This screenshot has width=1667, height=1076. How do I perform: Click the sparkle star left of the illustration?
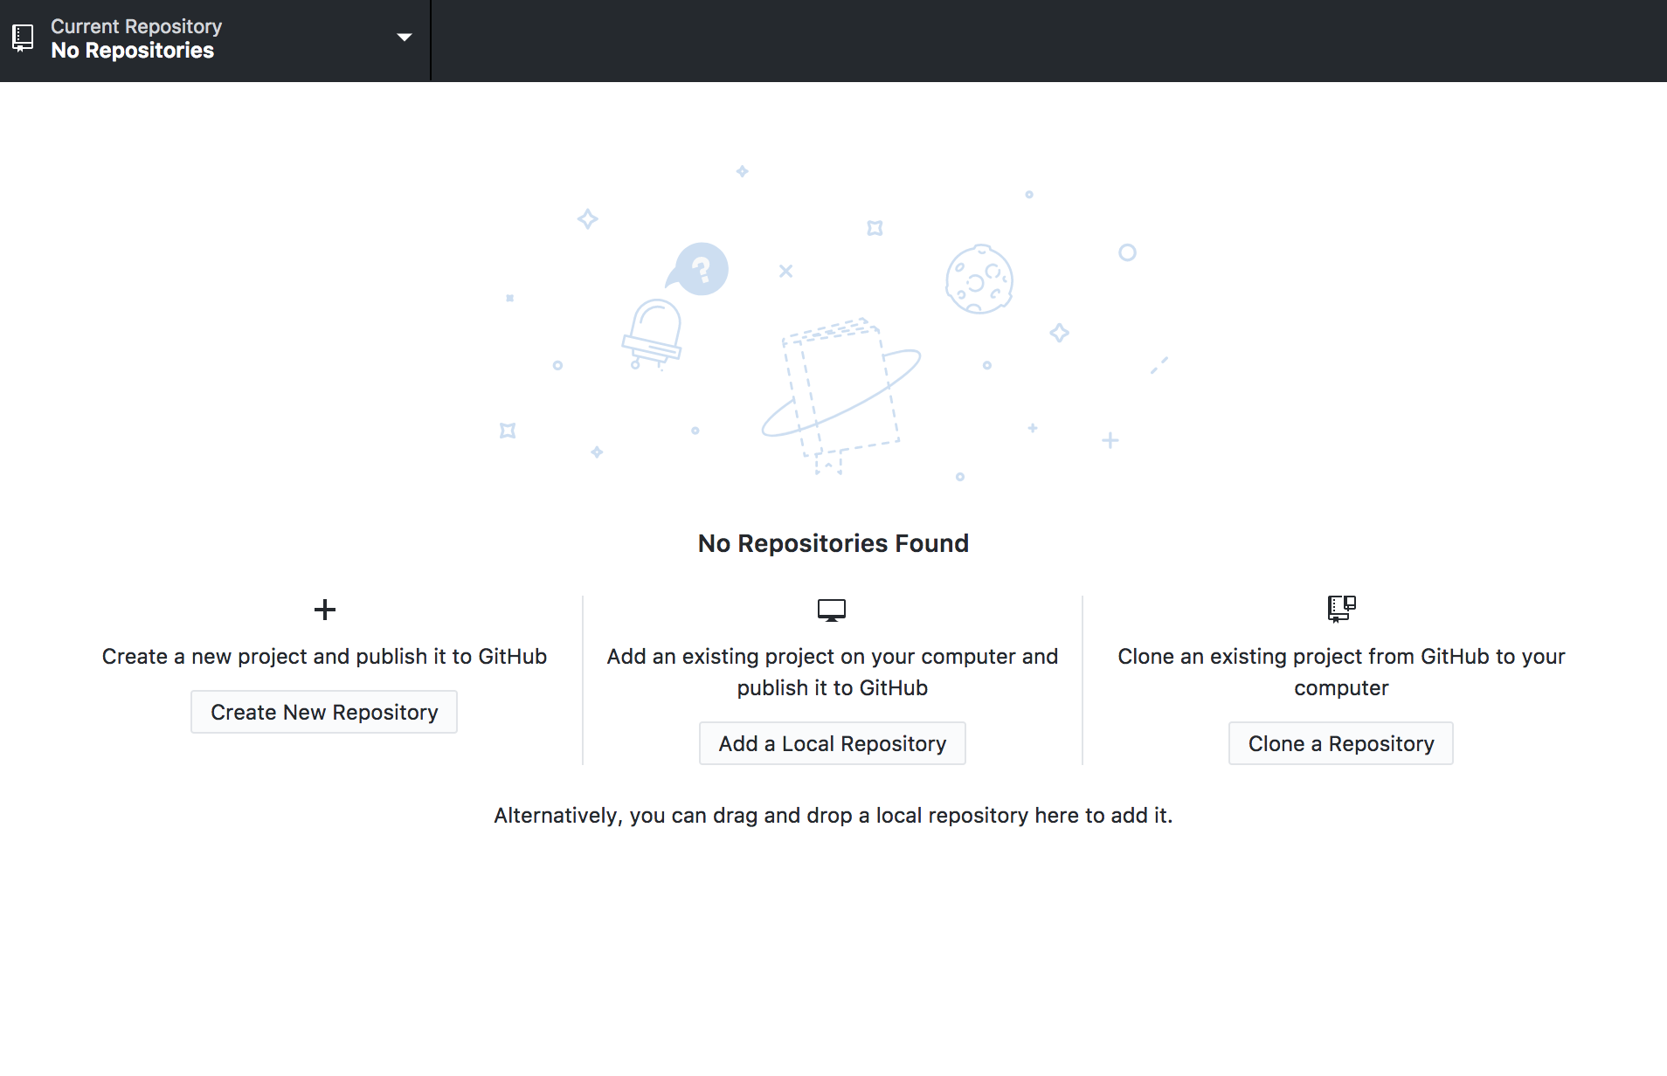(x=587, y=219)
